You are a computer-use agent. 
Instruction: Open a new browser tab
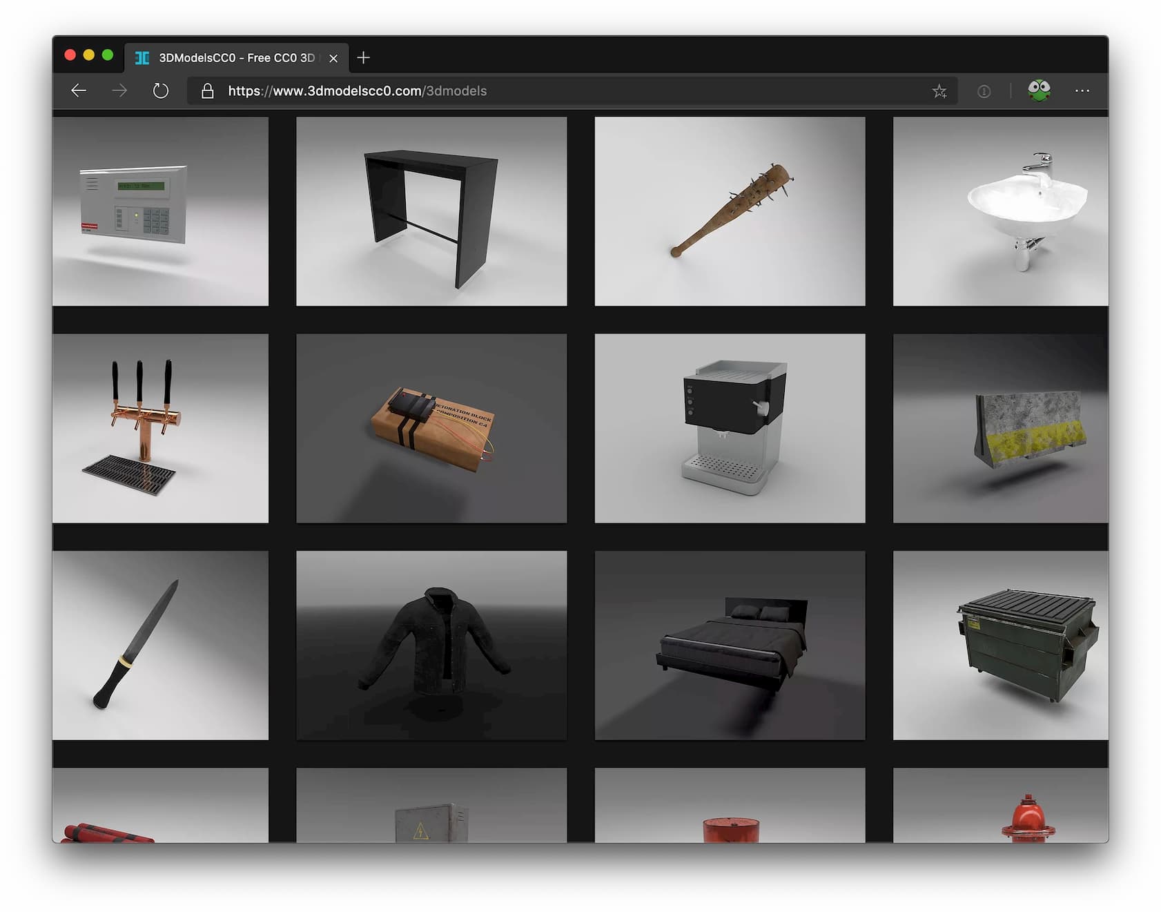(363, 57)
